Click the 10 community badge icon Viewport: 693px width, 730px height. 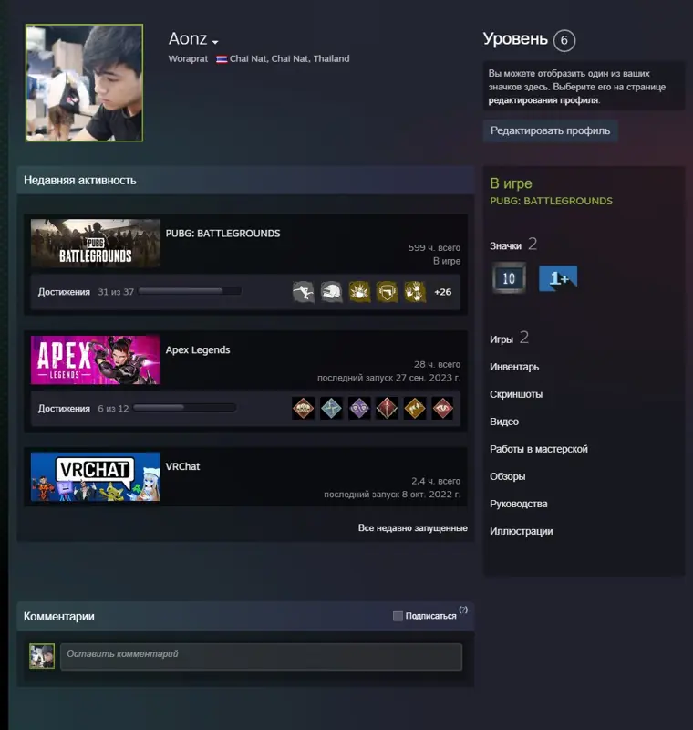509,278
